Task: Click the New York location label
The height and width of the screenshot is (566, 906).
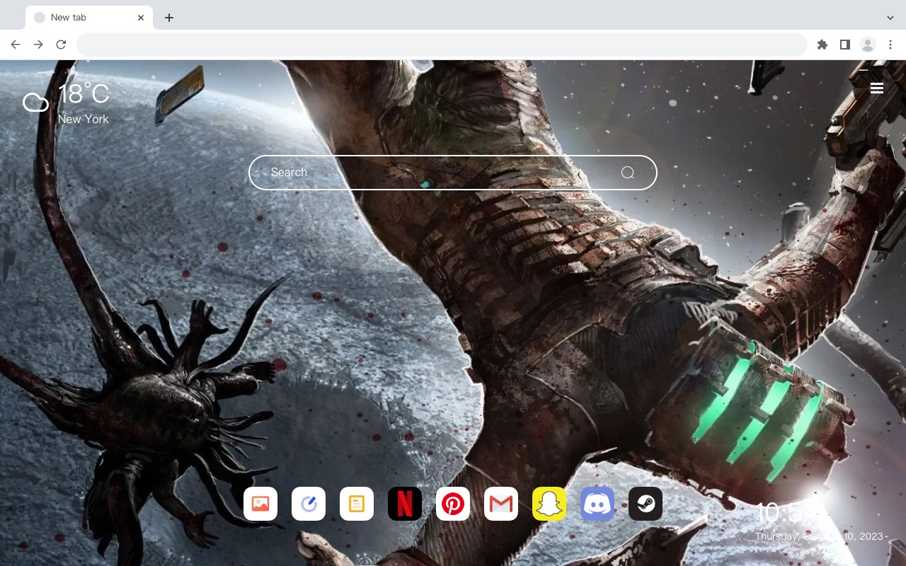Action: click(x=84, y=119)
